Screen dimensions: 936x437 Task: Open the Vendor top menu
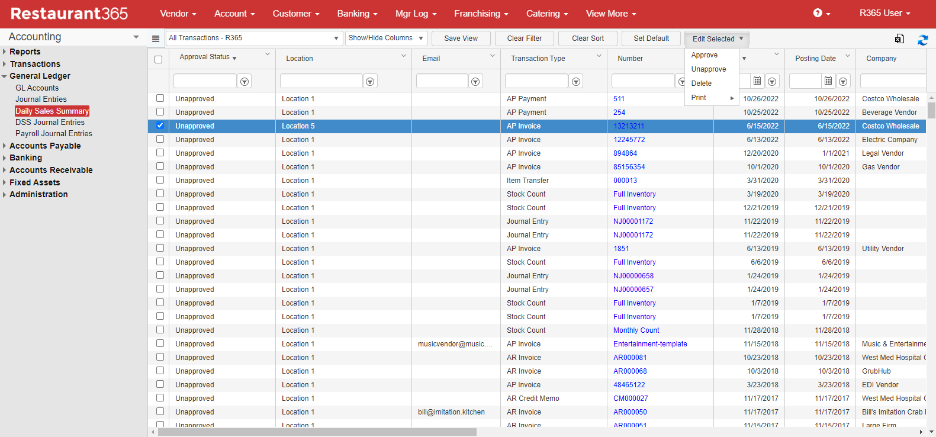178,14
